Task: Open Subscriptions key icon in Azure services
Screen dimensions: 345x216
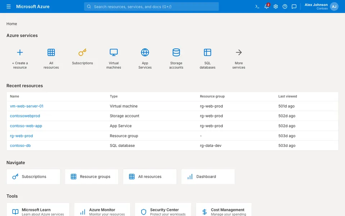Action: 82,53
